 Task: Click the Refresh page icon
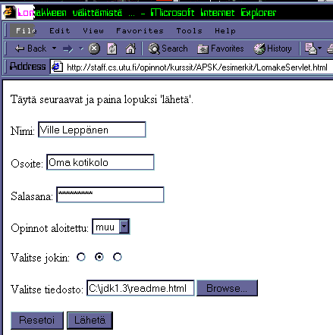(x=112, y=49)
